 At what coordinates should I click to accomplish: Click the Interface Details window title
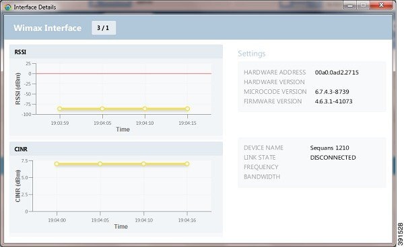(x=35, y=7)
